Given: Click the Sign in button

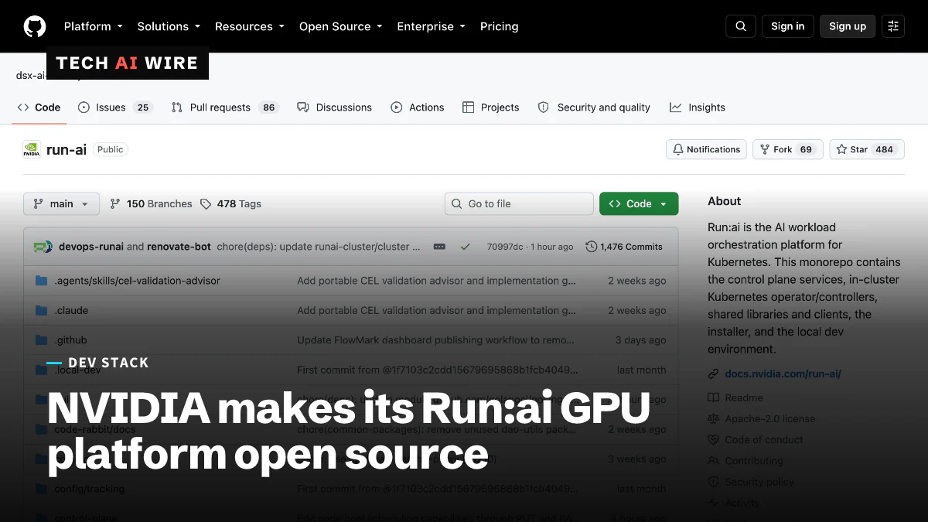Looking at the screenshot, I should point(787,26).
